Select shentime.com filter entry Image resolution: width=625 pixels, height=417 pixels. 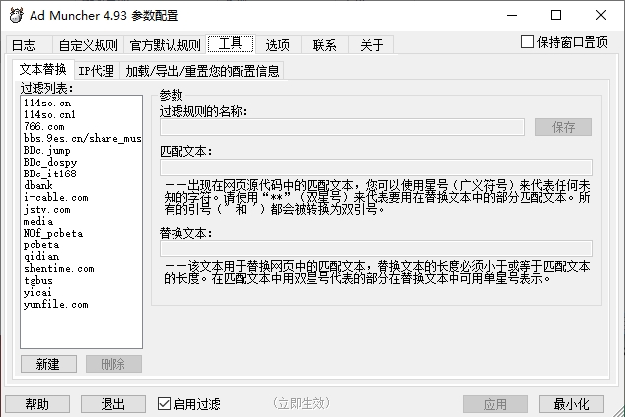(x=81, y=269)
